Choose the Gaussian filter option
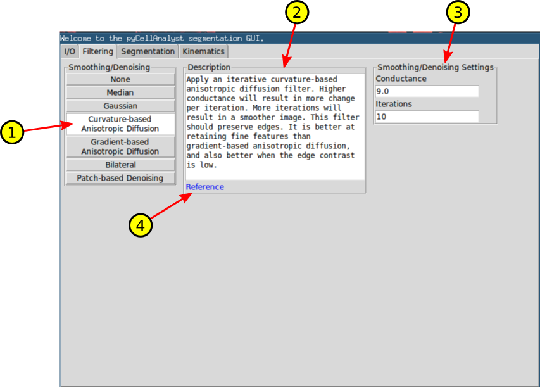This screenshot has width=540, height=387. [x=120, y=106]
